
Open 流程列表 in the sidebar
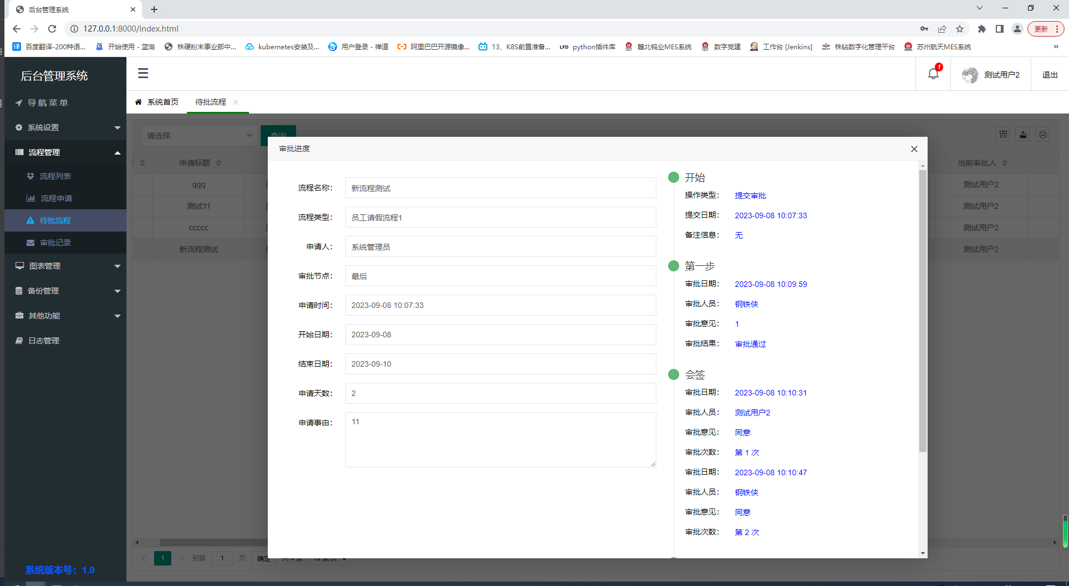pos(55,176)
